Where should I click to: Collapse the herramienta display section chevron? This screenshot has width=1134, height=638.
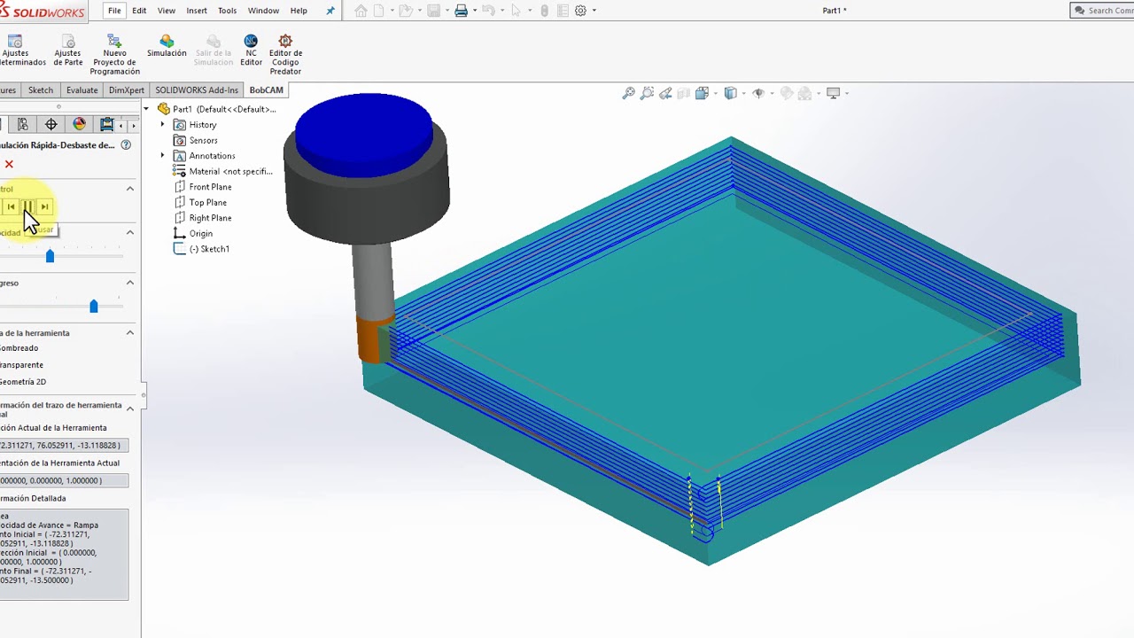point(130,333)
